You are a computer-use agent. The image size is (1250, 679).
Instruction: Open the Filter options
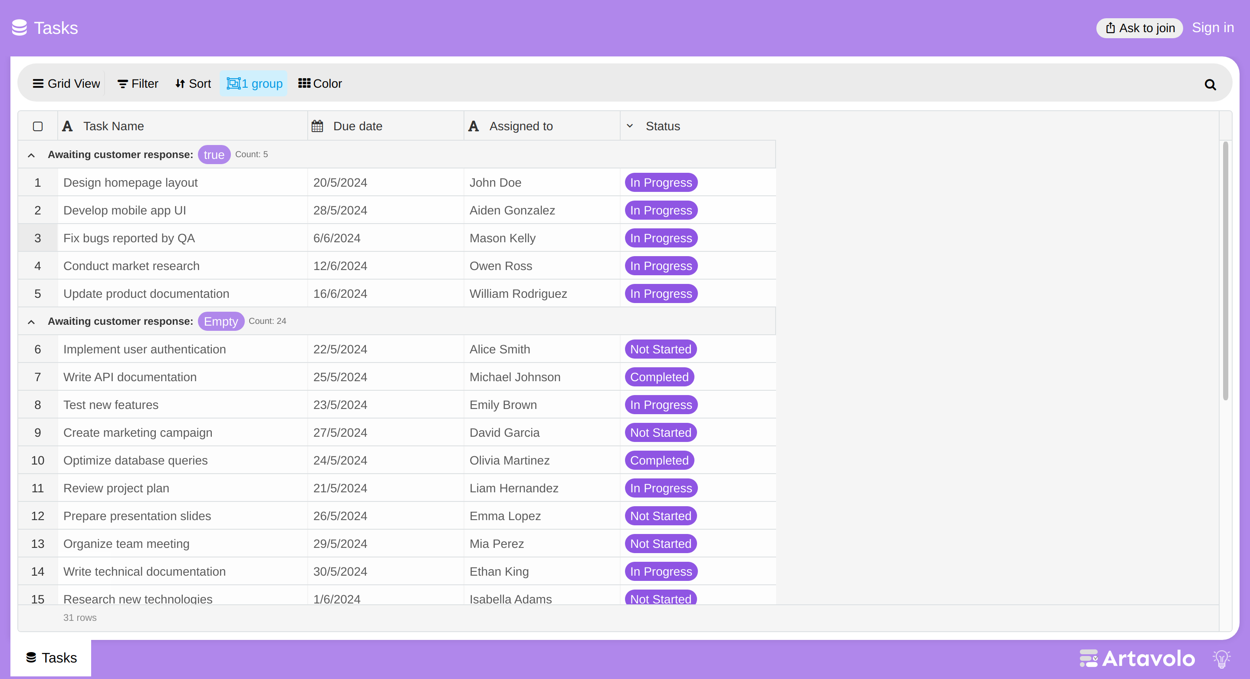click(x=138, y=83)
